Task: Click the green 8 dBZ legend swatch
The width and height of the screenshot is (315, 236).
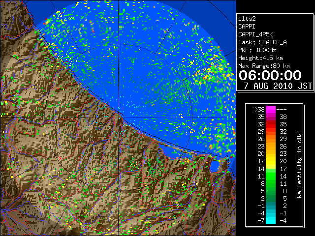Action: point(271,183)
